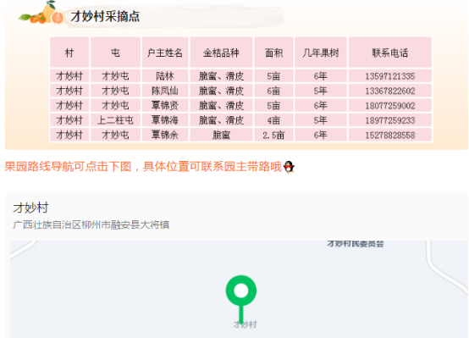Screen dimensions: 469x338
Task: Open the 才妙村 map card title
Action: (30, 208)
